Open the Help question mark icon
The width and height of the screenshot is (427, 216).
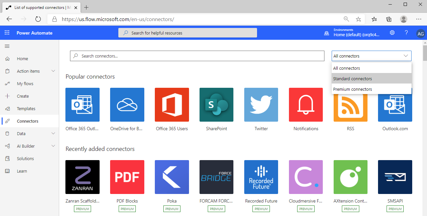coord(406,33)
